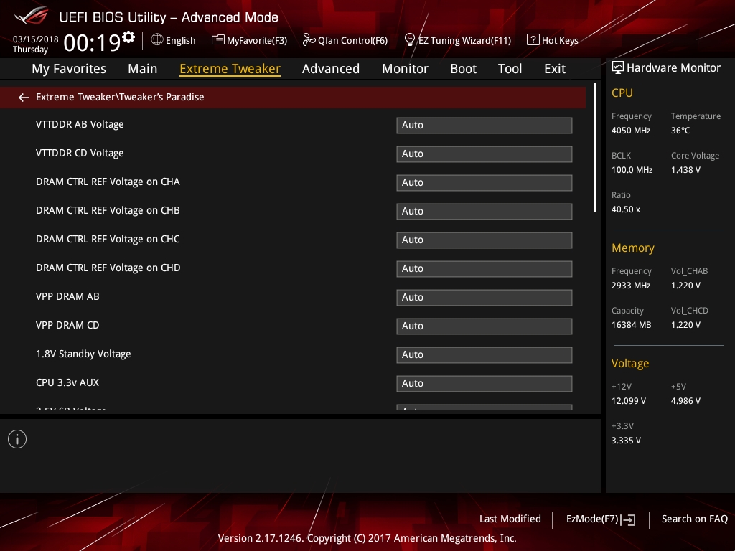
Task: Click the DRAM CTRL REF Voltage on CHD label
Action: (108, 268)
